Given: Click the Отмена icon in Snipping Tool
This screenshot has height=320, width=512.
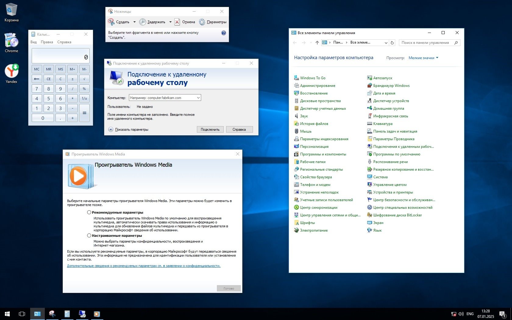Looking at the screenshot, I should [177, 22].
